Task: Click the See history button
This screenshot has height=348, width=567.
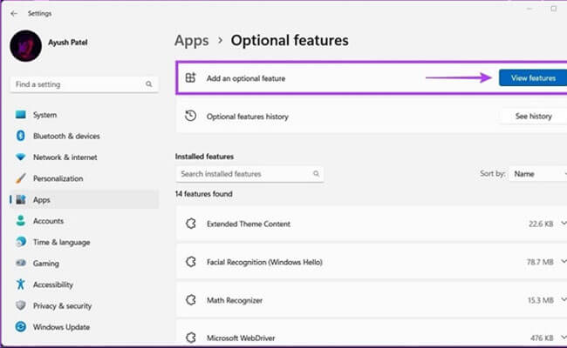Action: pos(533,116)
